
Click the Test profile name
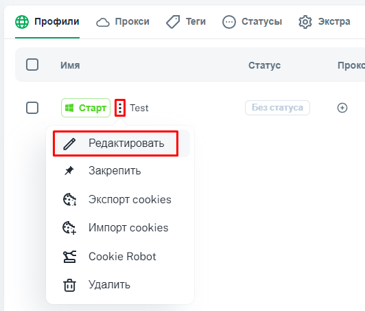pyautogui.click(x=139, y=108)
